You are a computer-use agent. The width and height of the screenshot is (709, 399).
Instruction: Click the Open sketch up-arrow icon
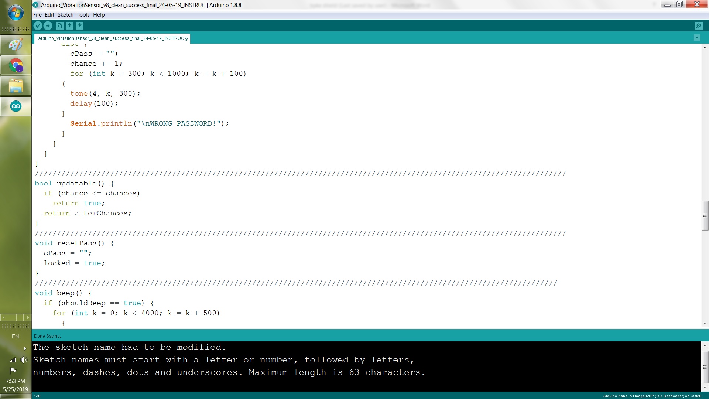point(69,25)
